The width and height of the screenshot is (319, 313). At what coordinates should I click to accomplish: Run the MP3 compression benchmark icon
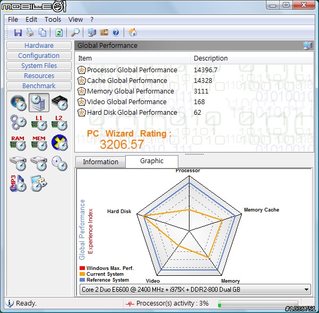(x=18, y=183)
